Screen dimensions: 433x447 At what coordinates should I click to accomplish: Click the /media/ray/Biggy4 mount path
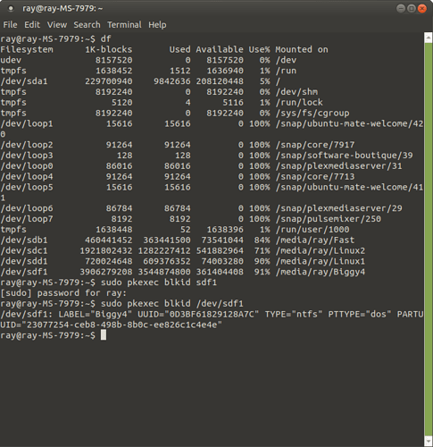pyautogui.click(x=321, y=272)
